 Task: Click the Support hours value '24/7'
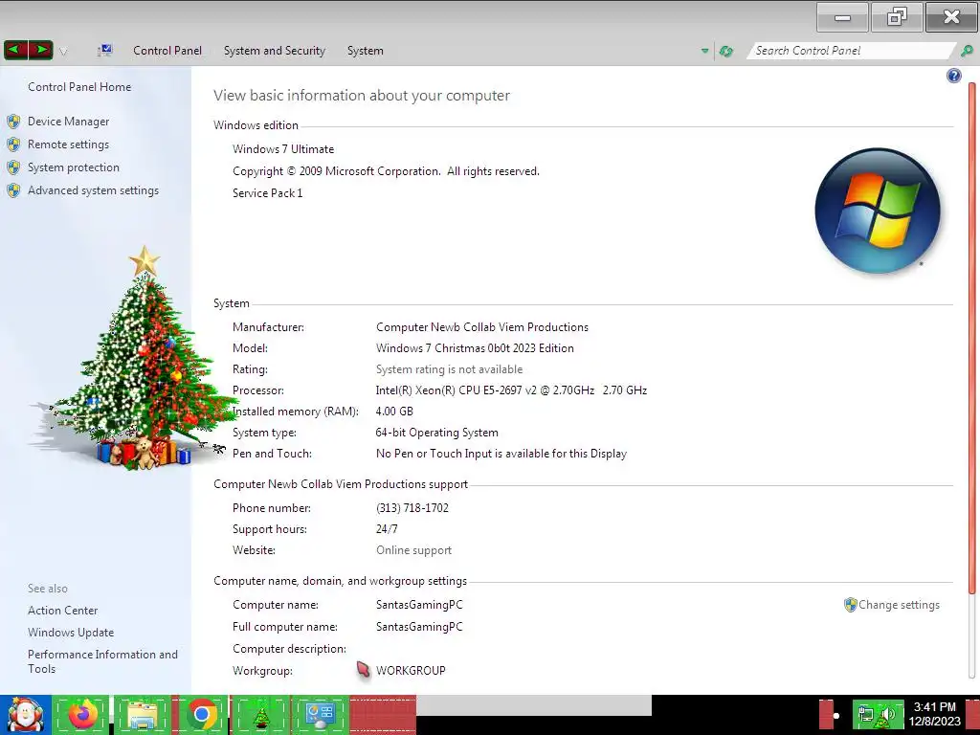coord(387,529)
